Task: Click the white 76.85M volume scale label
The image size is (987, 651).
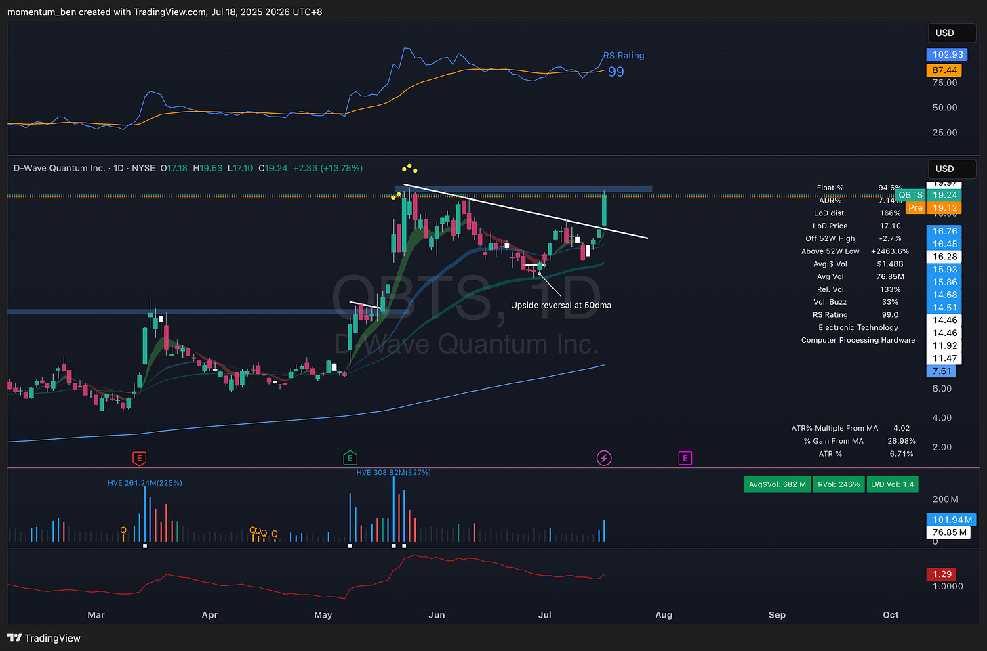Action: (948, 532)
